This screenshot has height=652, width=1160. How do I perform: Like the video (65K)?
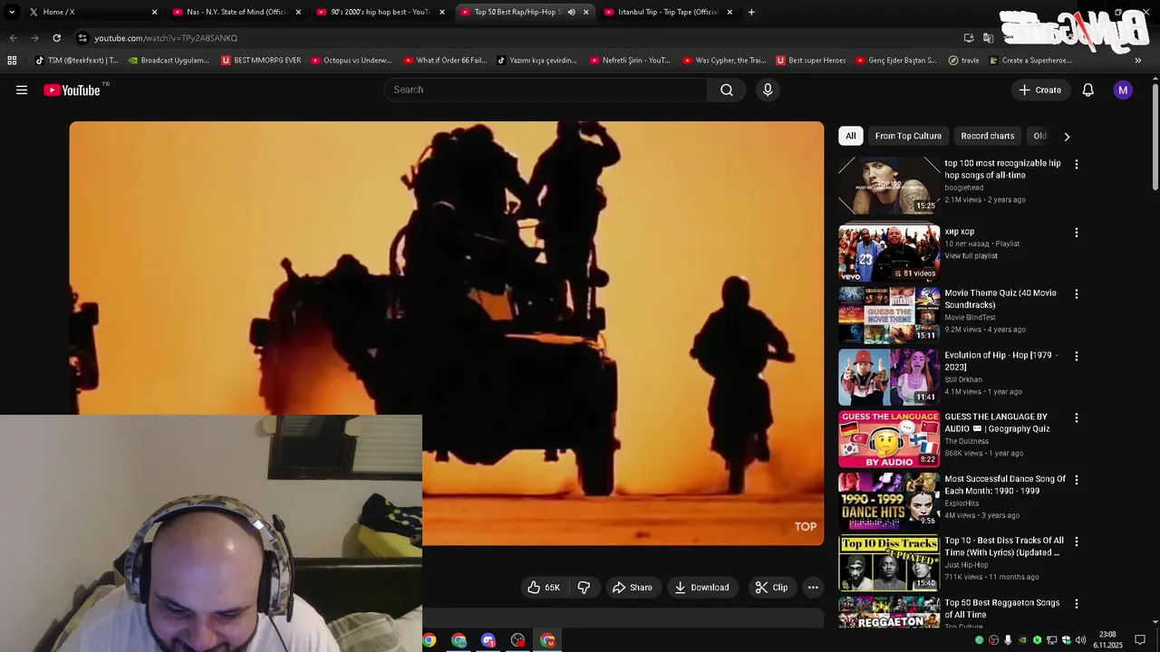[x=544, y=588]
